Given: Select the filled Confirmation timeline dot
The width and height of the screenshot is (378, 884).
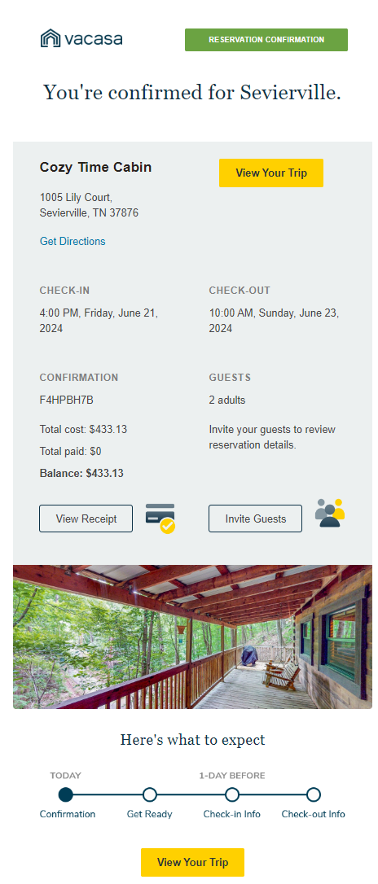Looking at the screenshot, I should click(66, 795).
